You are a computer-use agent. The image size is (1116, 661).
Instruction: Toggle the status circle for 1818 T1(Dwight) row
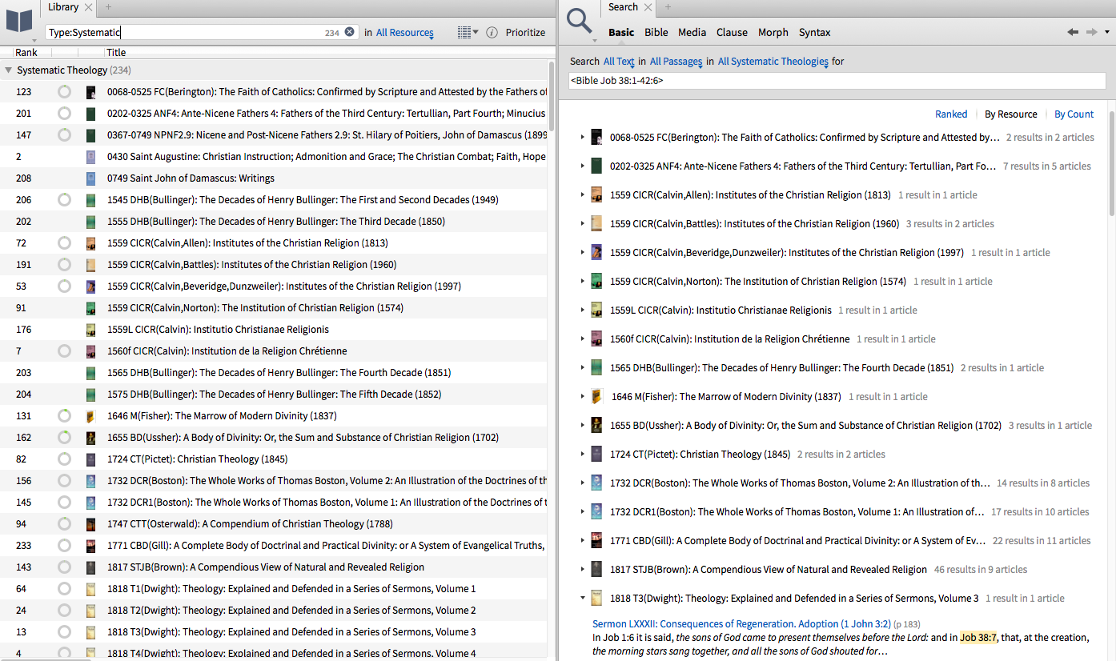click(64, 589)
